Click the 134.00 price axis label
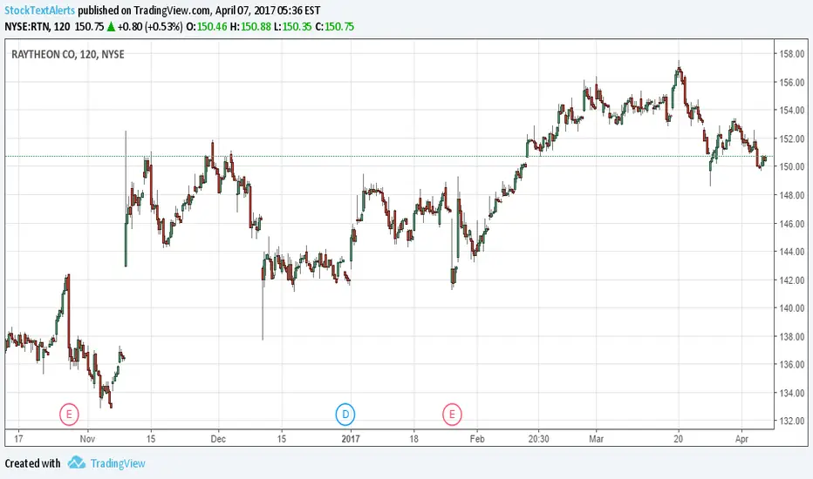This screenshot has height=479, width=813. pos(792,393)
